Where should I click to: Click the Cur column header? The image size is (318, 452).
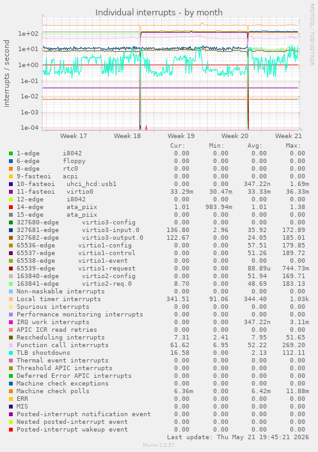178,146
